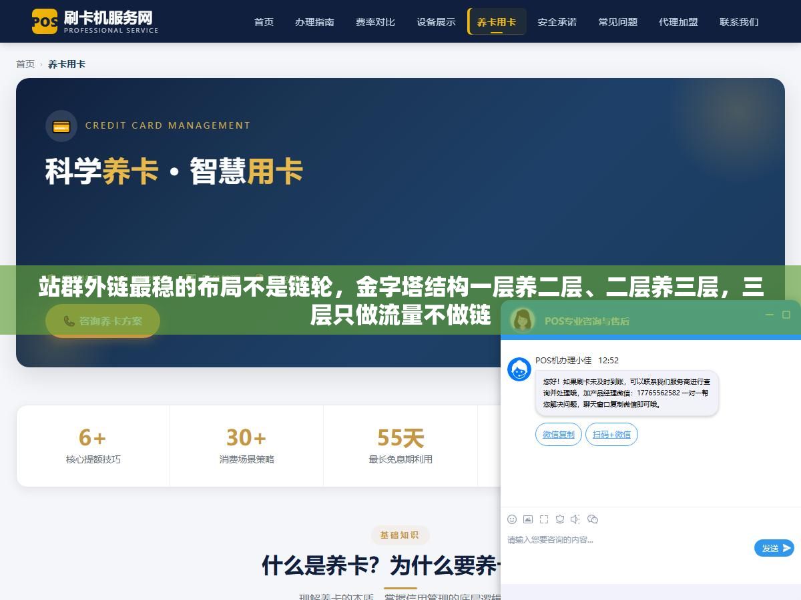
Task: Open 设备展示 in top navigation
Action: (x=436, y=22)
